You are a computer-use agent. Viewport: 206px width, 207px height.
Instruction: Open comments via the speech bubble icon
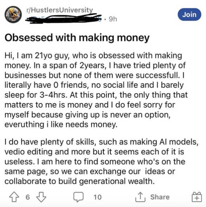pyautogui.click(x=79, y=197)
